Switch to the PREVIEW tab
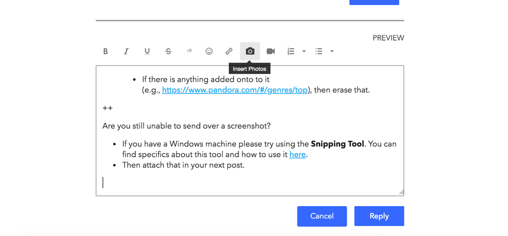The width and height of the screenshot is (508, 236). 388,38
